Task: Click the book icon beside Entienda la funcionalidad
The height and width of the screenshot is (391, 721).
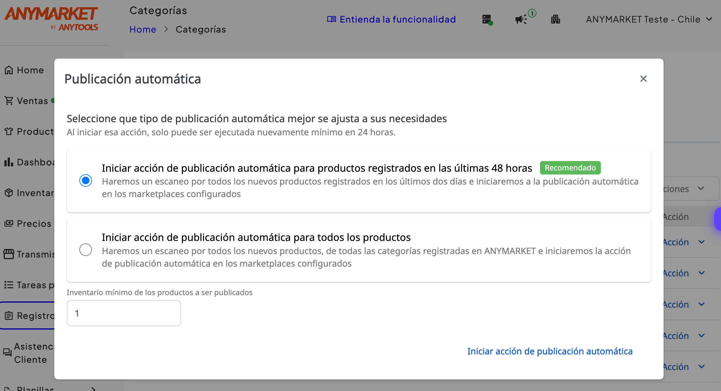Action: (x=331, y=19)
